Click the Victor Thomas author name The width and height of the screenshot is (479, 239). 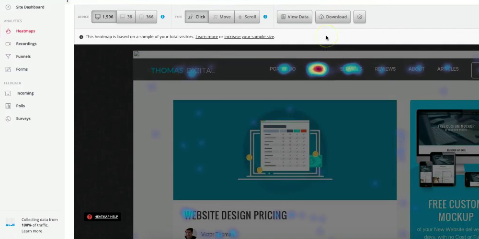217,234
